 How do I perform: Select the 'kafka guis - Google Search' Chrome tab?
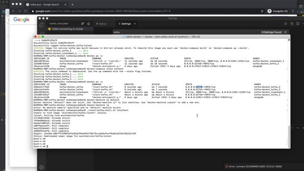click(44, 4)
